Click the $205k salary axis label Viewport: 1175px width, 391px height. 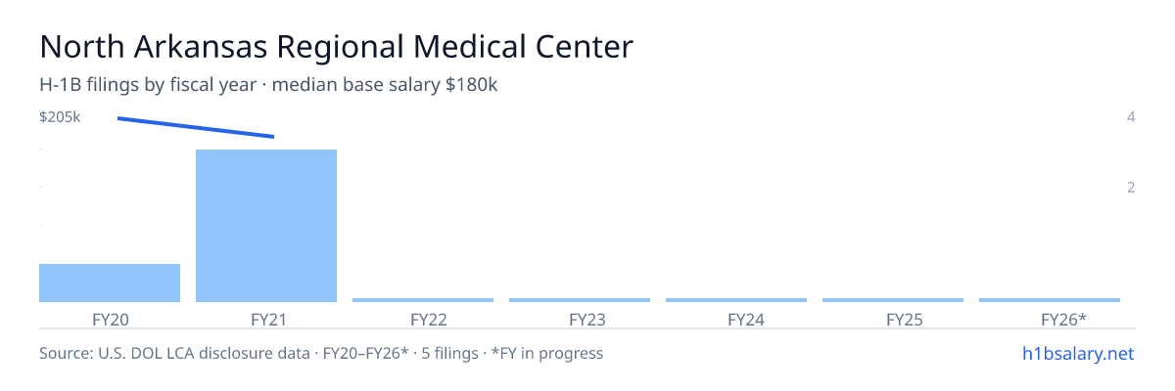tap(60, 117)
